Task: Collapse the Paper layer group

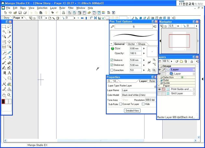Action: (159, 86)
